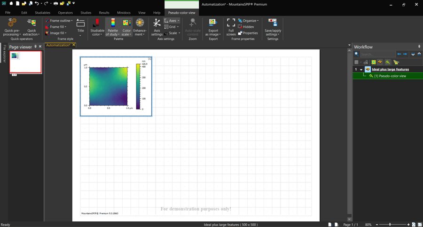Click the zoom in plus button
Image resolution: width=423 pixels, height=227 pixels.
[408, 225]
